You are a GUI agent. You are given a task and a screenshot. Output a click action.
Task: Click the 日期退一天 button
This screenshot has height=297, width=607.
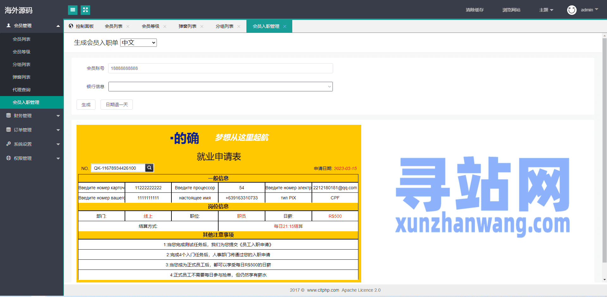tap(117, 105)
